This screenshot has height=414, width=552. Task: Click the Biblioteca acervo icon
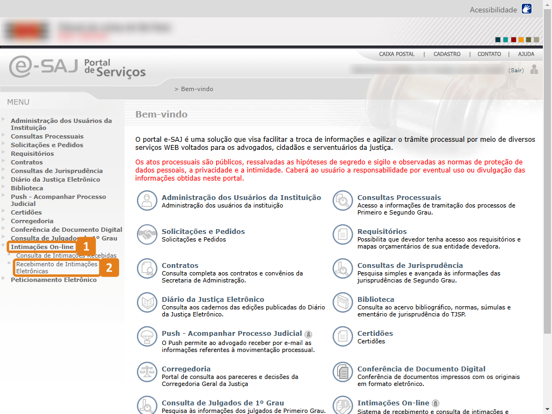pyautogui.click(x=342, y=302)
